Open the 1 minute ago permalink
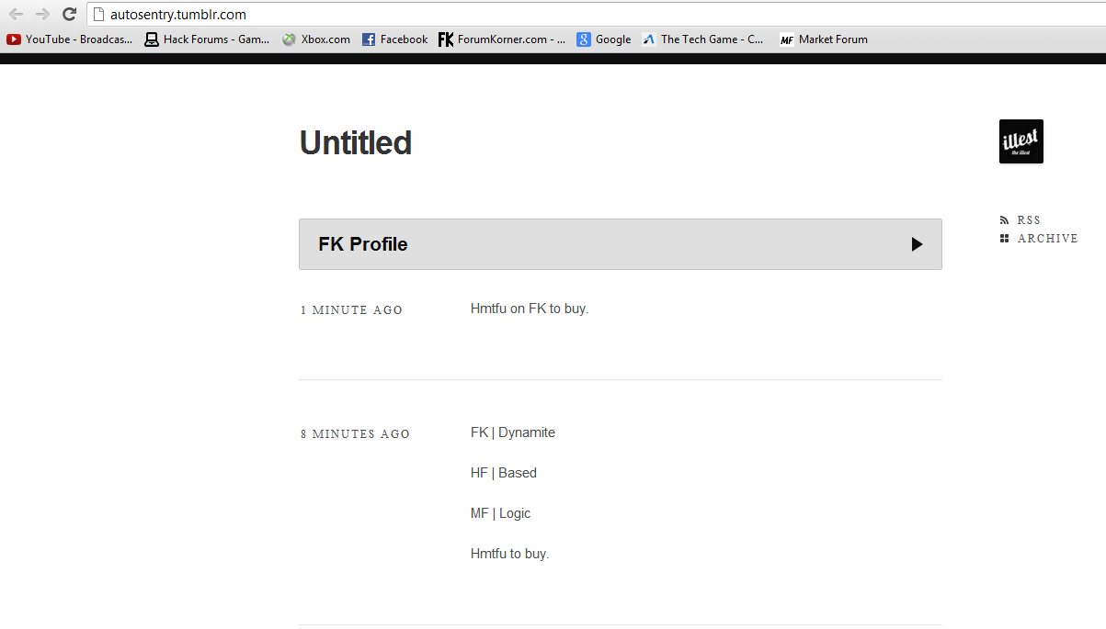Viewport: 1106px width, 629px height. point(352,310)
